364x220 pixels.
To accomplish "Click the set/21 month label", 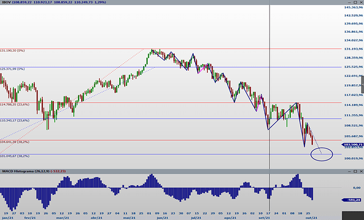I will click(264, 218).
